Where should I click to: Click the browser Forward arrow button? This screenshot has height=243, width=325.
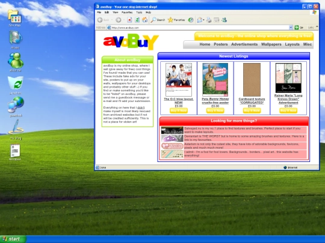coord(119,20)
